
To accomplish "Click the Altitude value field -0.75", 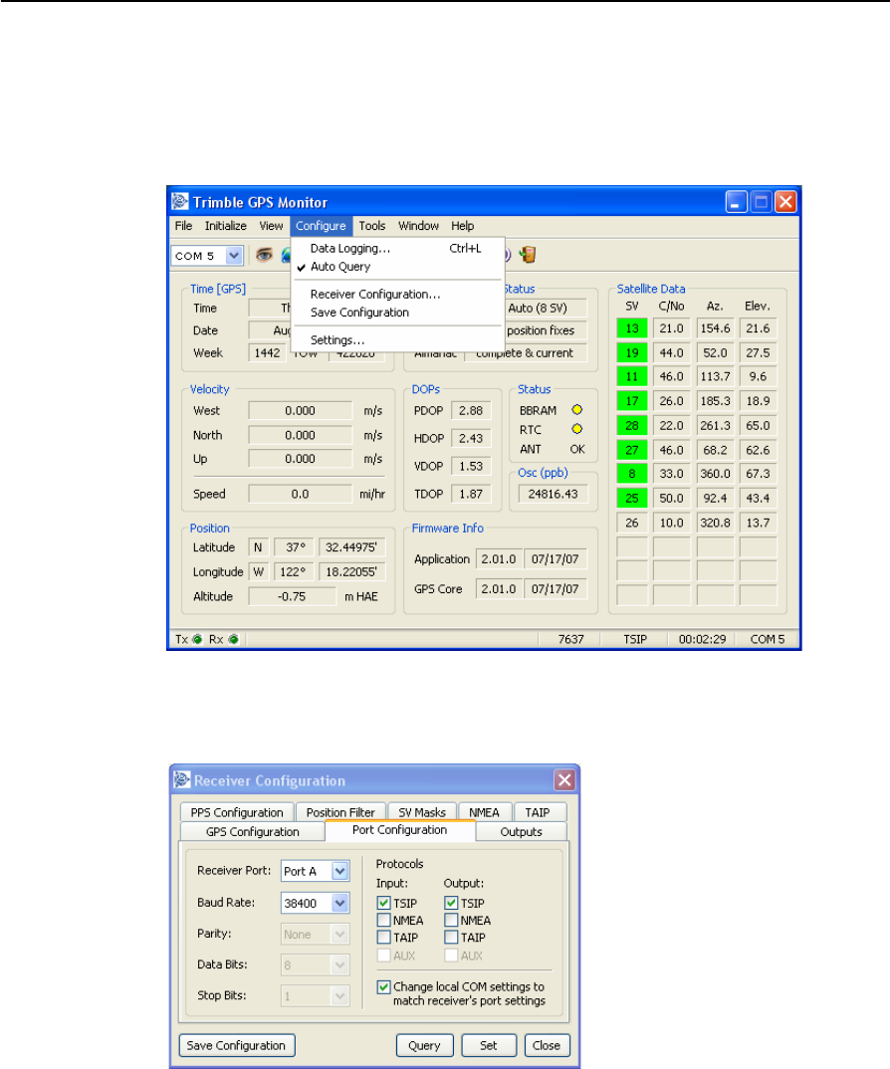I will point(292,596).
